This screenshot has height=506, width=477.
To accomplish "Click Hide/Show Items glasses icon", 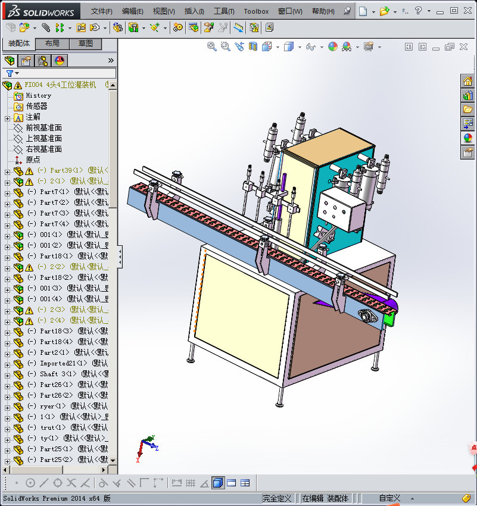I will click(310, 47).
